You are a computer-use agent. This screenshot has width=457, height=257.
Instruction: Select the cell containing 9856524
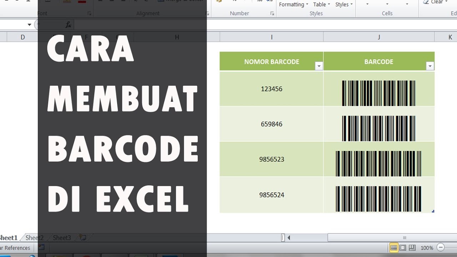(x=271, y=195)
